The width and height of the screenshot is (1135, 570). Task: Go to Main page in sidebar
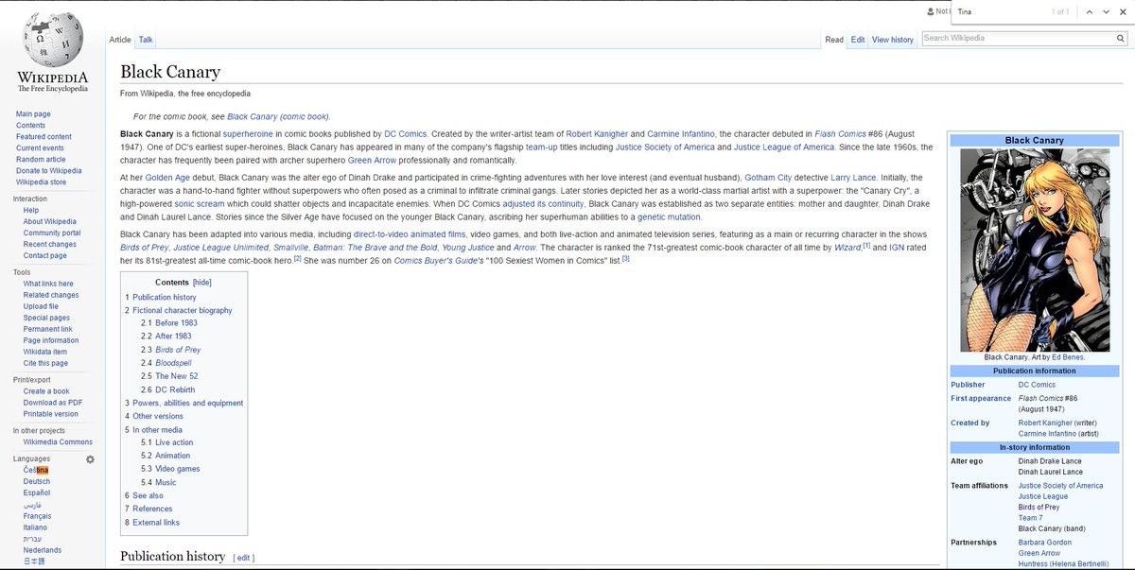click(33, 114)
